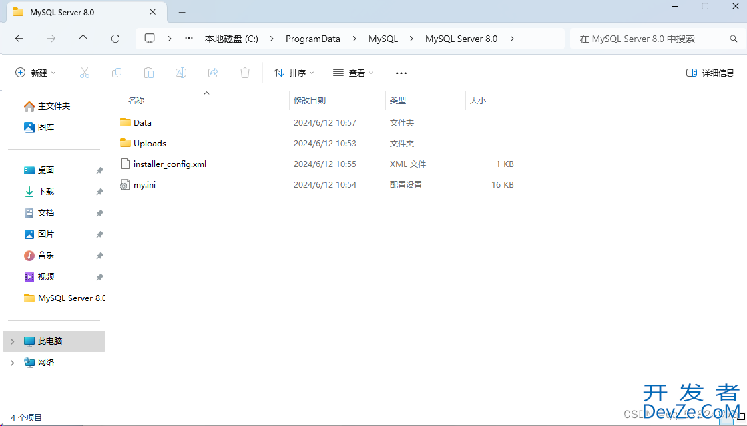
Task: Go forward with the forward arrow
Action: 51,39
